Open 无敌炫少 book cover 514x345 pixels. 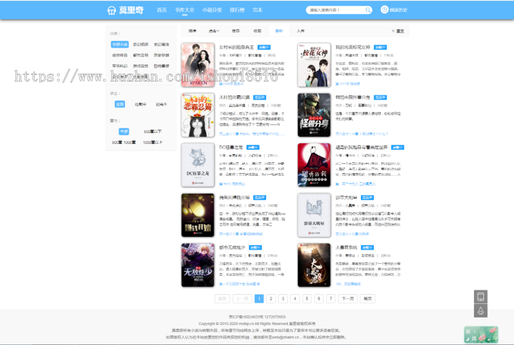(198, 265)
